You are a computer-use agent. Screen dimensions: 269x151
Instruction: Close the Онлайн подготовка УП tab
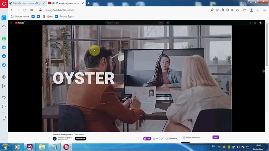(x=44, y=3)
